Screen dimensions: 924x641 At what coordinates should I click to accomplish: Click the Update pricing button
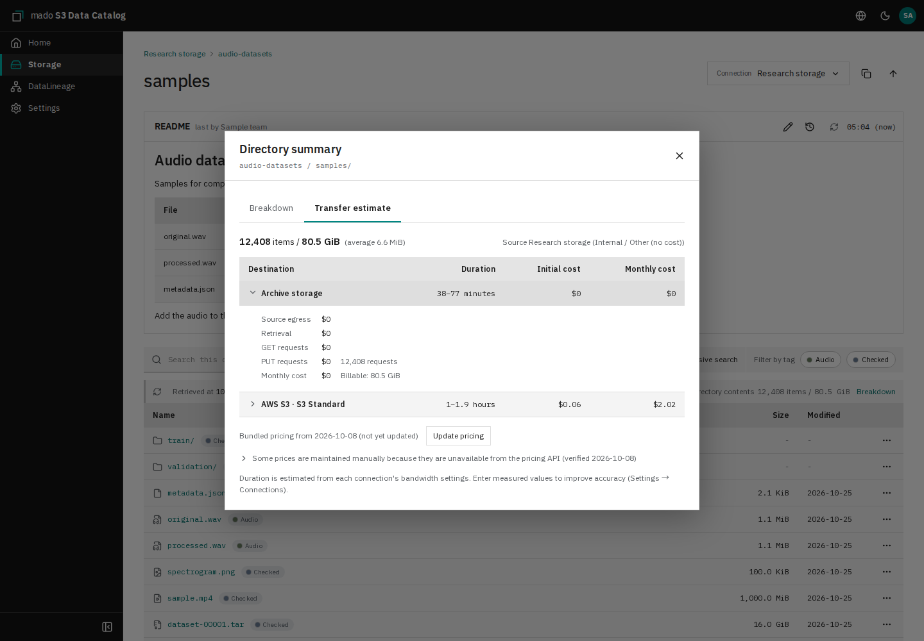[458, 436]
